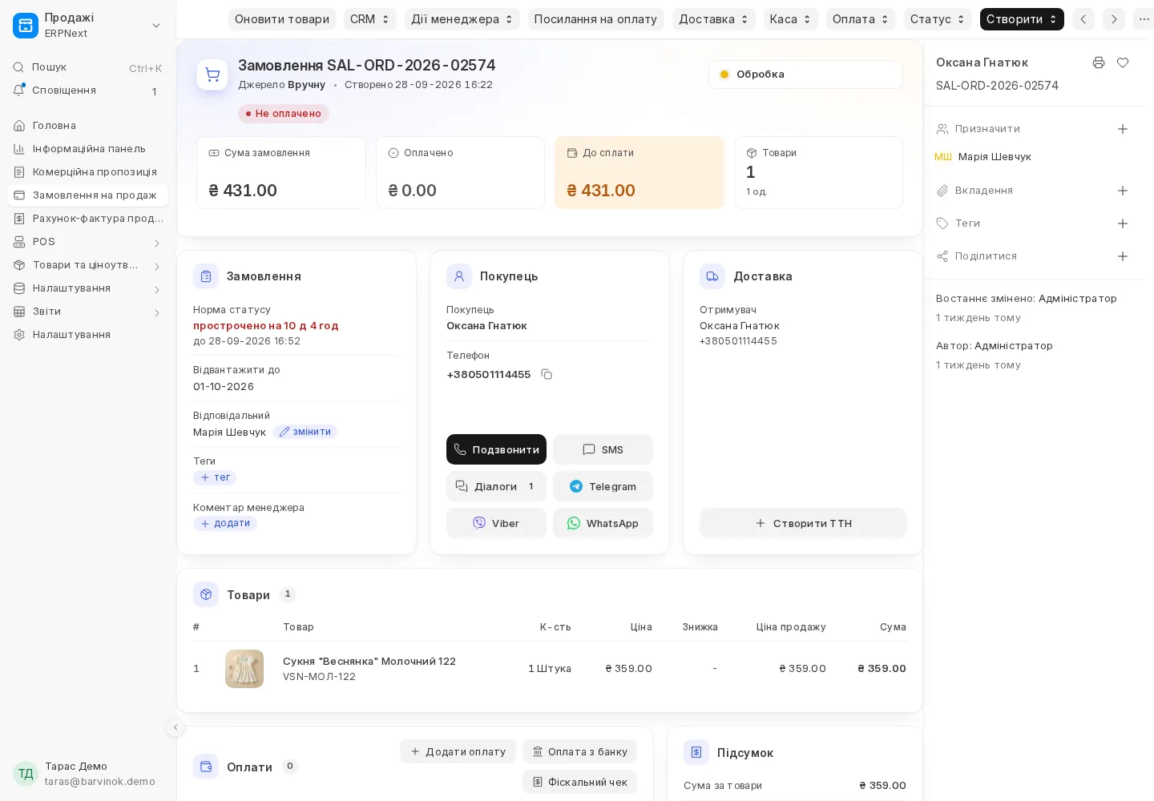
Task: Open the Створити dropdown button
Action: 1022,19
